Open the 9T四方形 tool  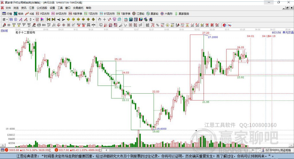pos(107,14)
